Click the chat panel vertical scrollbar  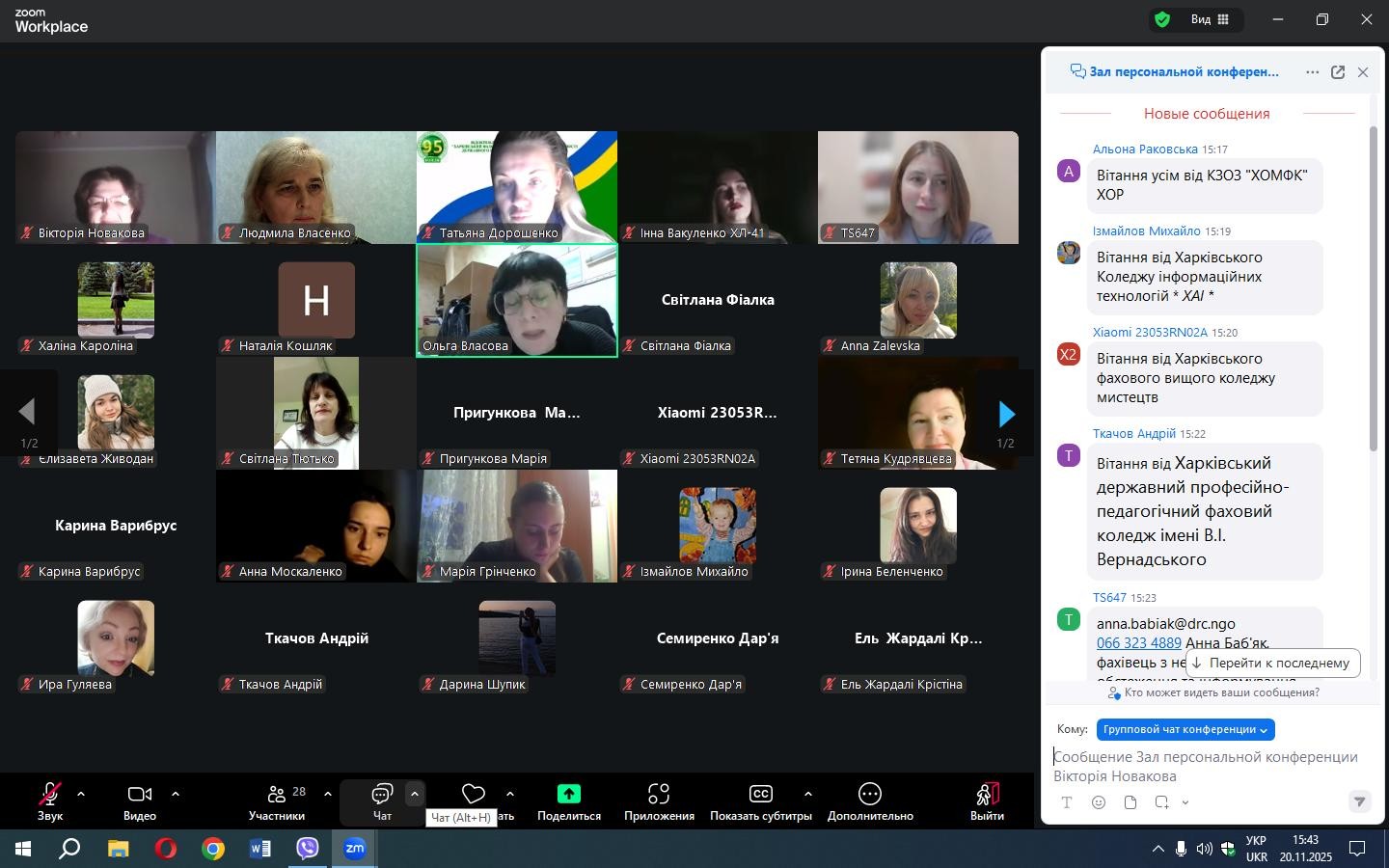click(x=1374, y=289)
